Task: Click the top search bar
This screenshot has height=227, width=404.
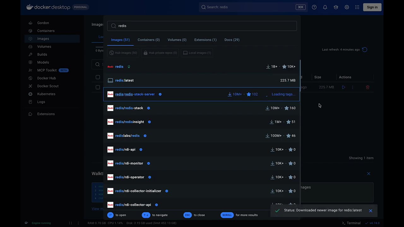Action: point(252,7)
